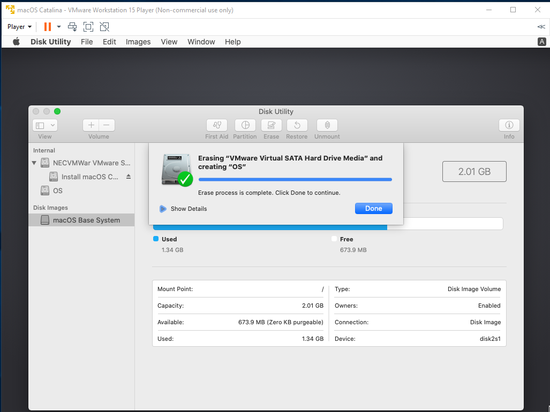Click the Capacity 2.01 GB table value
This screenshot has height=412, width=550.
pyautogui.click(x=313, y=306)
